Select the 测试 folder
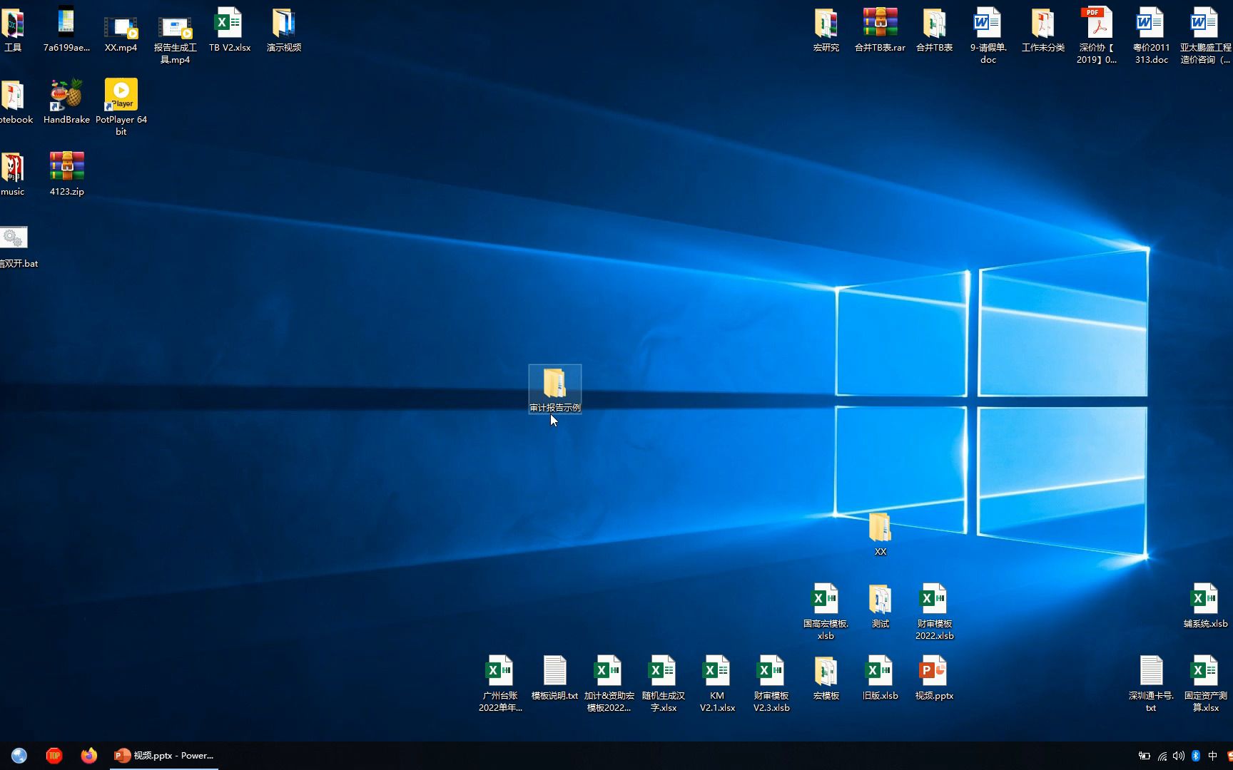1233x770 pixels. point(880,606)
